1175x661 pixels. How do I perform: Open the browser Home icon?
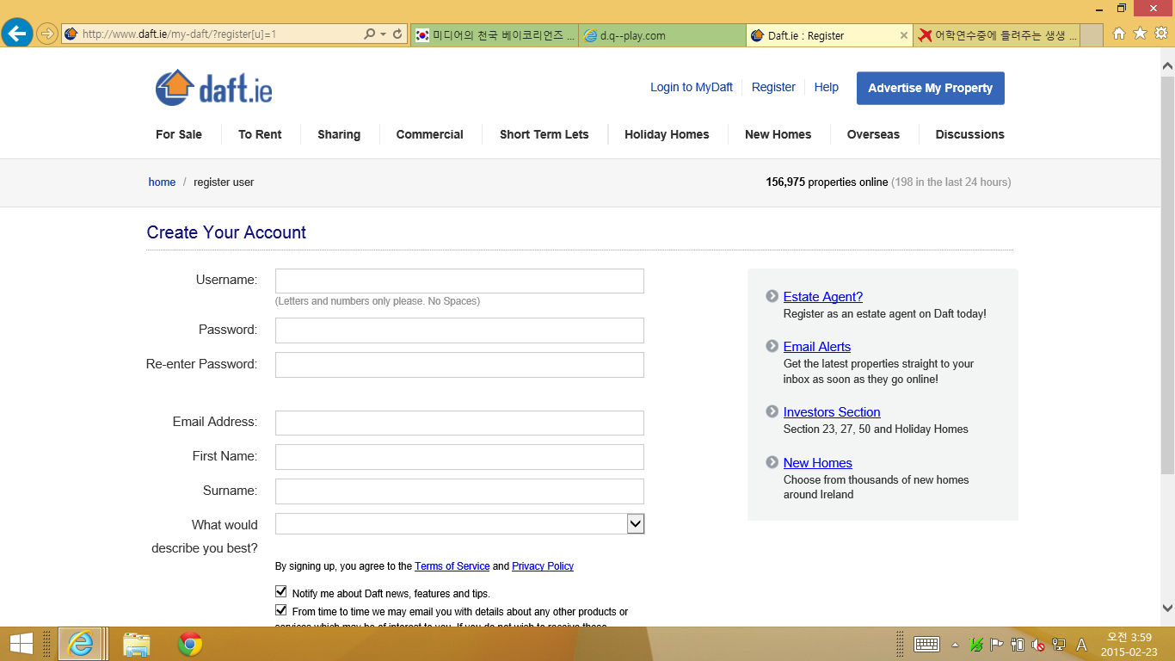pyautogui.click(x=1119, y=34)
